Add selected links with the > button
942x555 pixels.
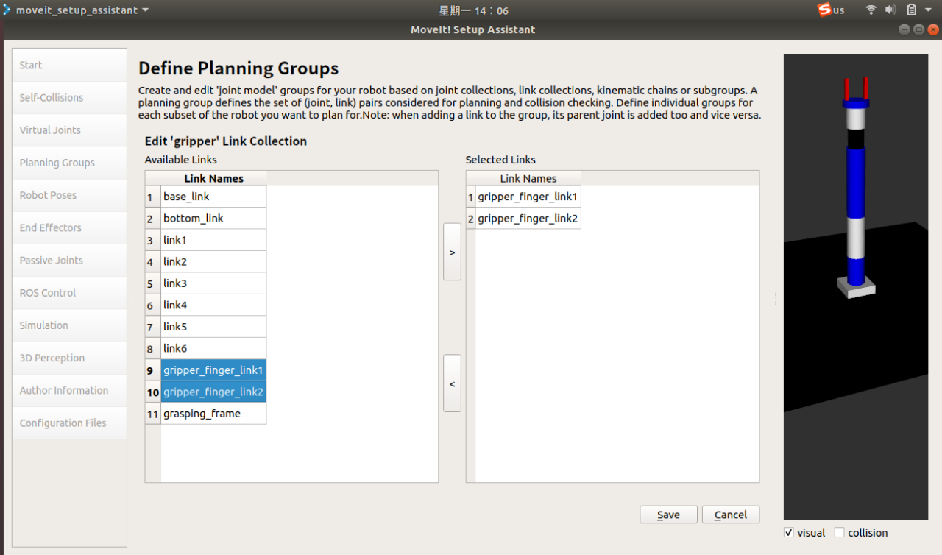[x=452, y=252]
